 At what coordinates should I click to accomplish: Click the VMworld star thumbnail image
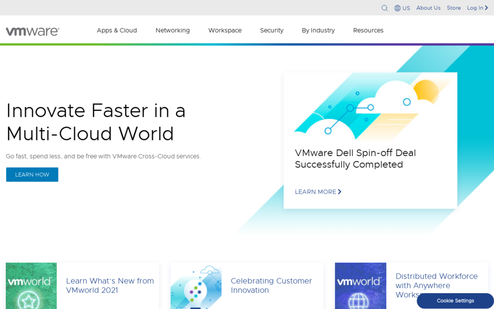tap(31, 286)
